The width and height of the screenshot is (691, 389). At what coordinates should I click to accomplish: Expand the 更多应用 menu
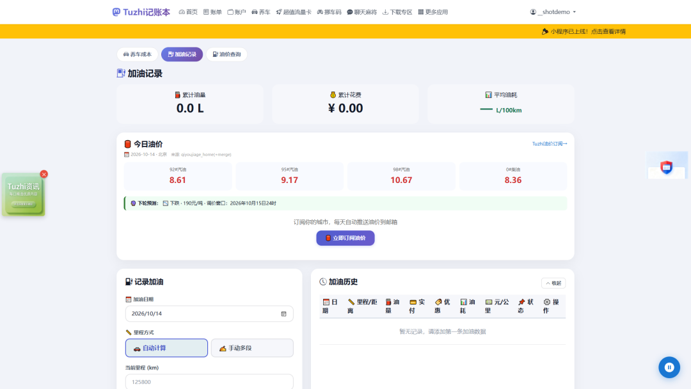[x=433, y=12]
